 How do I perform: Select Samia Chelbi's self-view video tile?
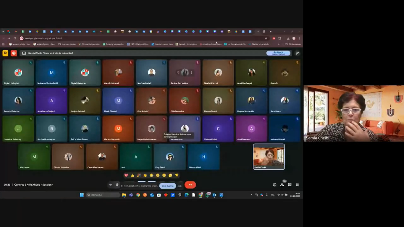click(x=269, y=157)
